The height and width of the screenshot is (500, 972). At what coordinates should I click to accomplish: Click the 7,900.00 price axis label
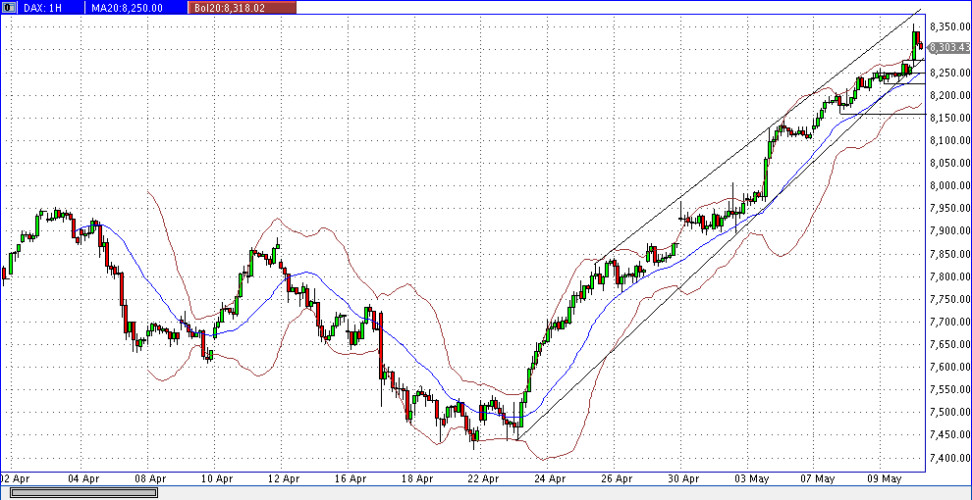click(949, 230)
